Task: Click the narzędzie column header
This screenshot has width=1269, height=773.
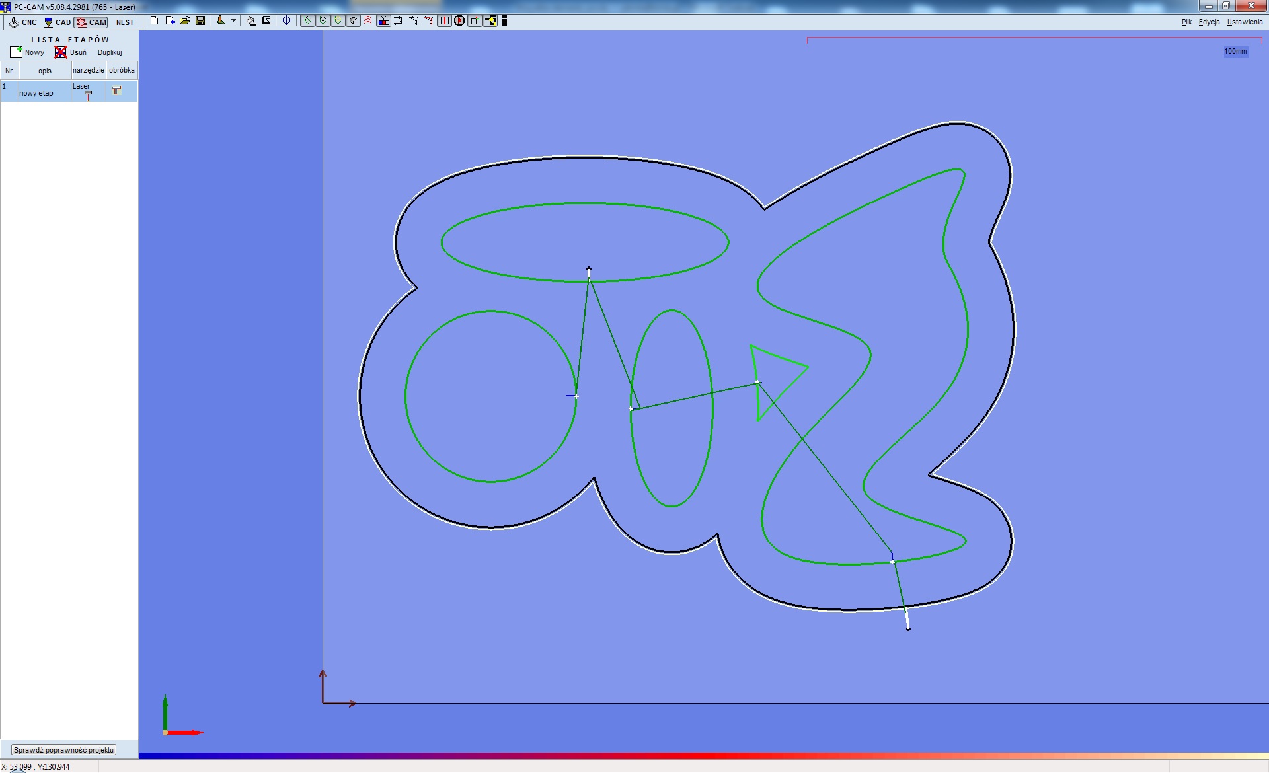Action: click(89, 70)
